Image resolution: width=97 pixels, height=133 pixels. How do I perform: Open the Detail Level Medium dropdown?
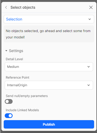(x=49, y=67)
